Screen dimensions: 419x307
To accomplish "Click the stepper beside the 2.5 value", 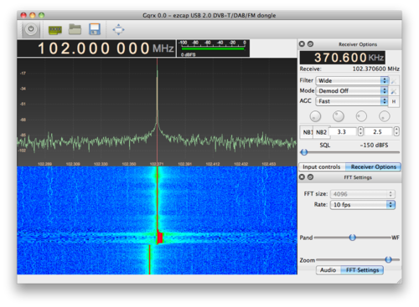I will (x=396, y=131).
